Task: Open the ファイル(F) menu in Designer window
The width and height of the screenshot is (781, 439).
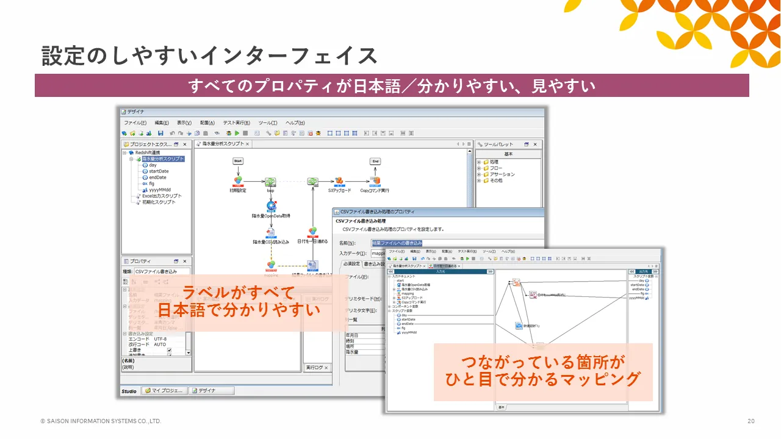Action: 135,123
